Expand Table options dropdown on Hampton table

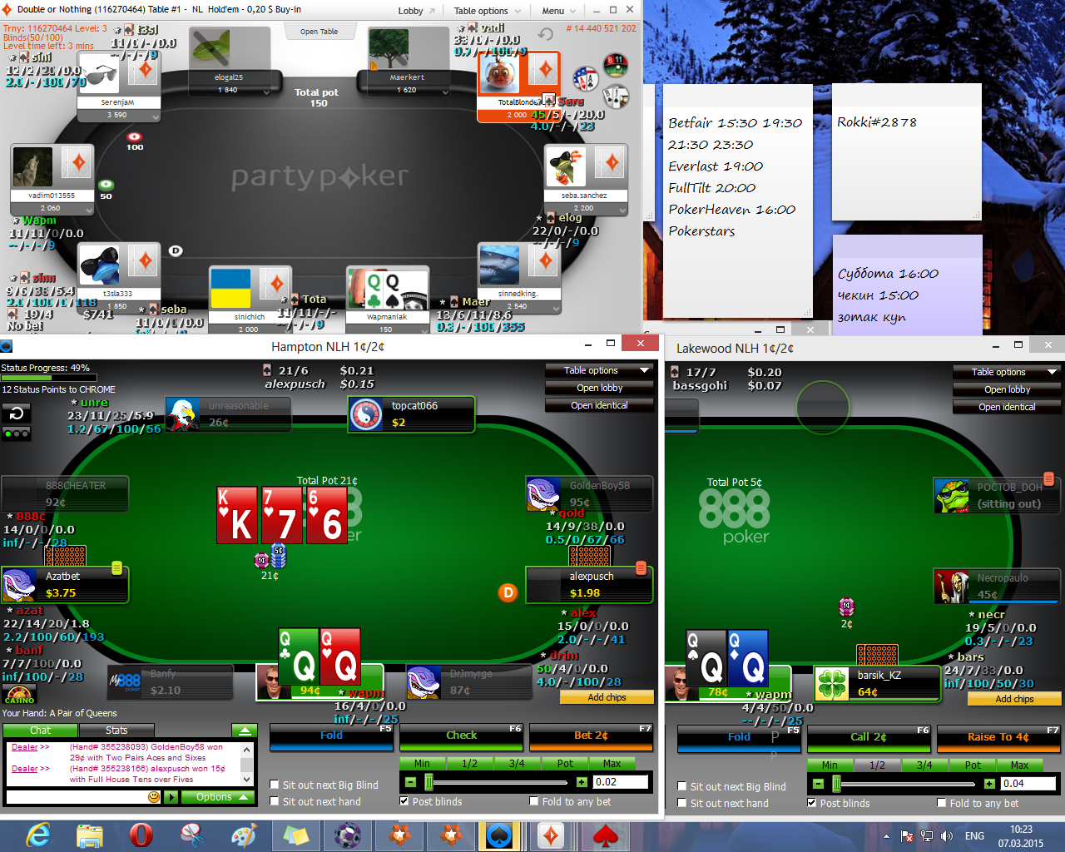click(x=598, y=370)
